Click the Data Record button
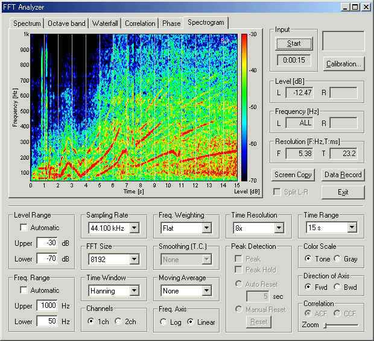Screen dimensions: 374x341 (343, 175)
